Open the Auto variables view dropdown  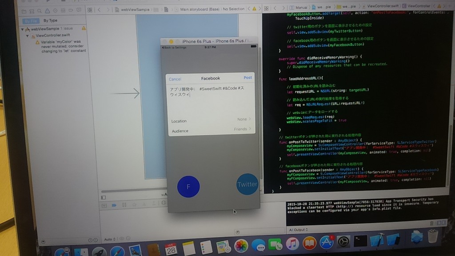110,239
